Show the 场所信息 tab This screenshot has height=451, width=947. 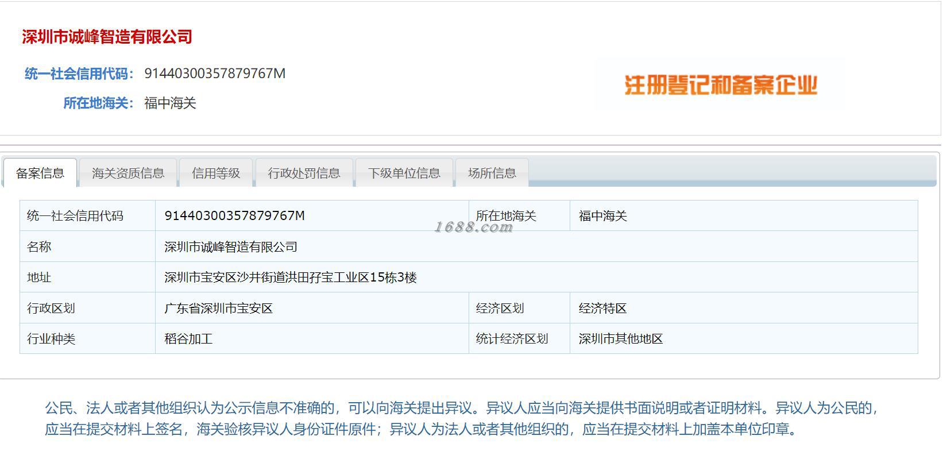point(492,173)
